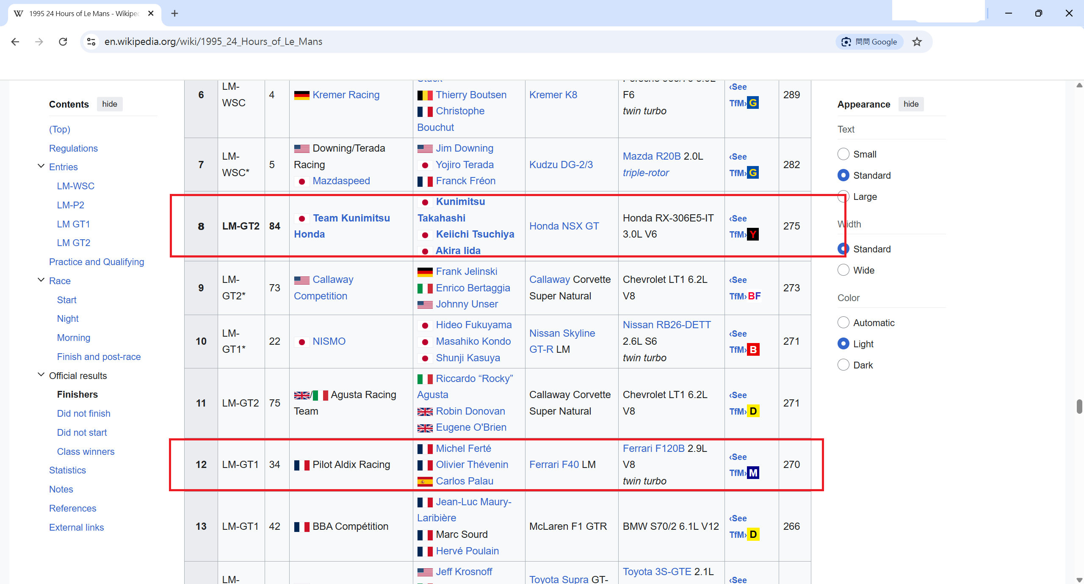
Task: View site information icon in address bar
Action: pyautogui.click(x=91, y=42)
